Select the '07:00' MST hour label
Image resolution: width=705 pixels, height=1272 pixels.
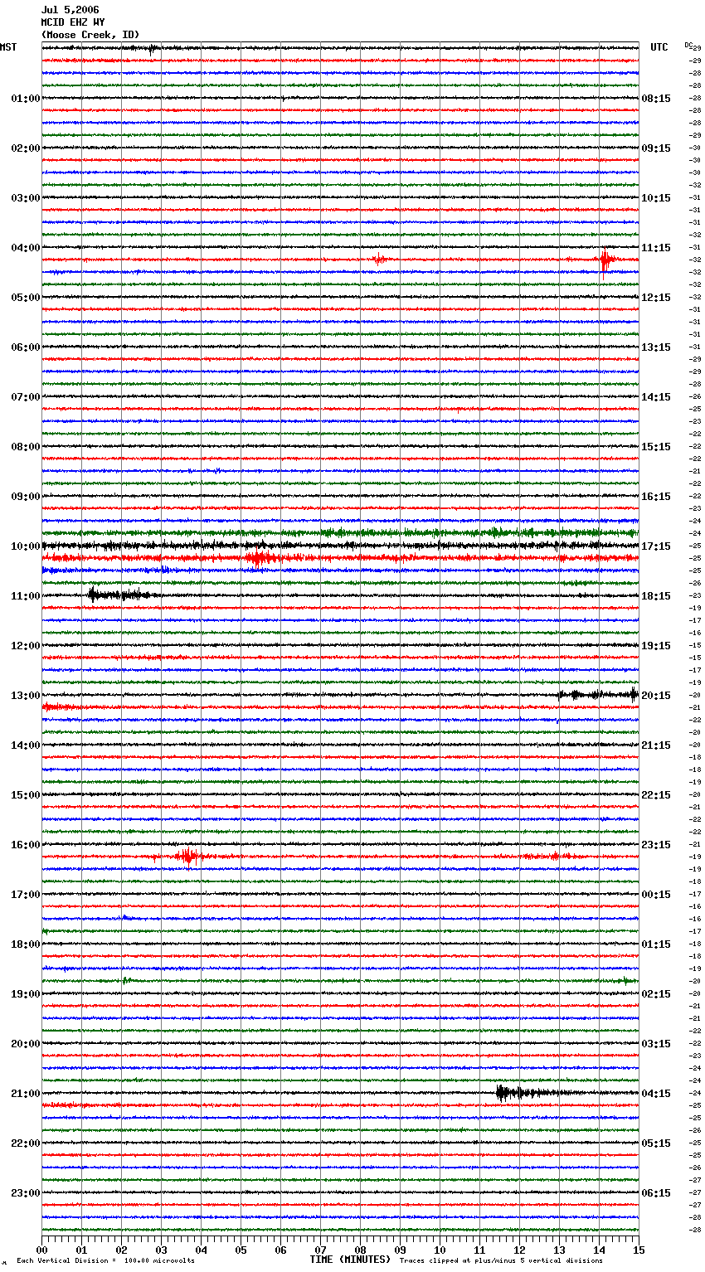[26, 397]
